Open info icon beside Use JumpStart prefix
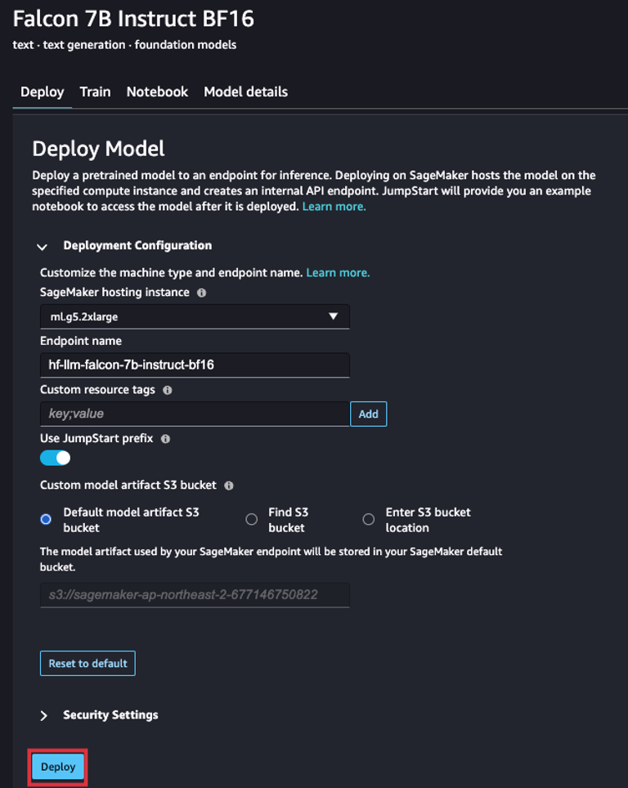Viewport: 628px width, 788px height. [165, 439]
